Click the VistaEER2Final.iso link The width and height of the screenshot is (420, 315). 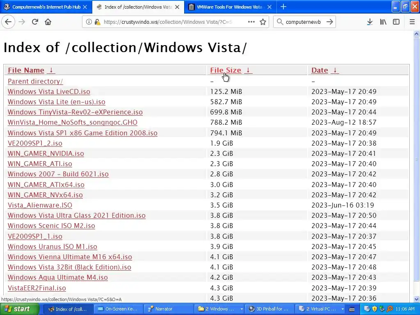[x=37, y=288]
